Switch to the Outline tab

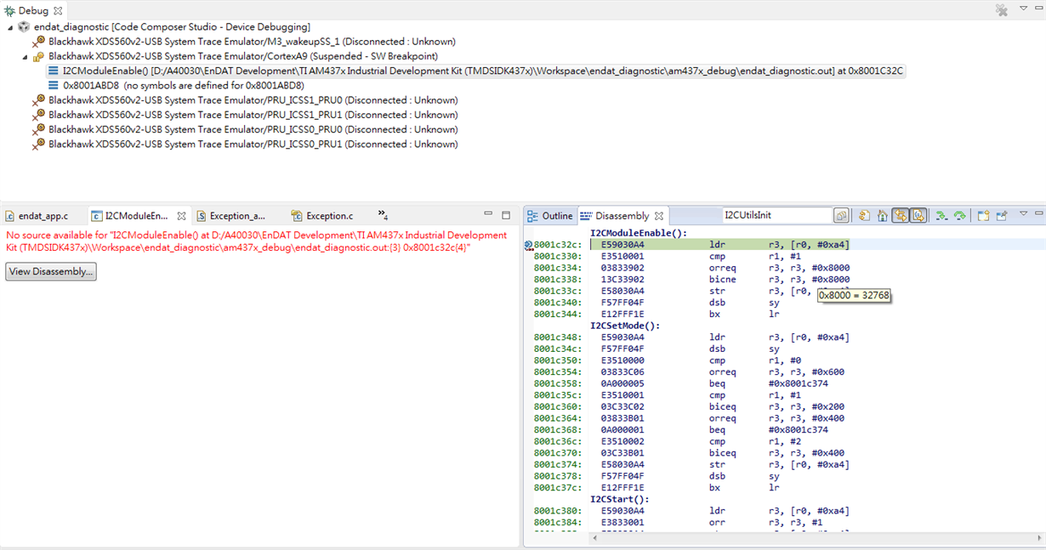tap(550, 216)
